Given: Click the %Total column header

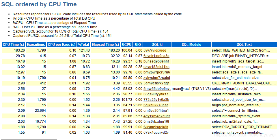Looking at the screenshot, I should (84, 45).
